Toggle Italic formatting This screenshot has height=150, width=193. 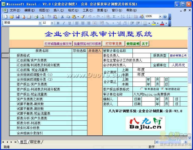(x=64, y=23)
